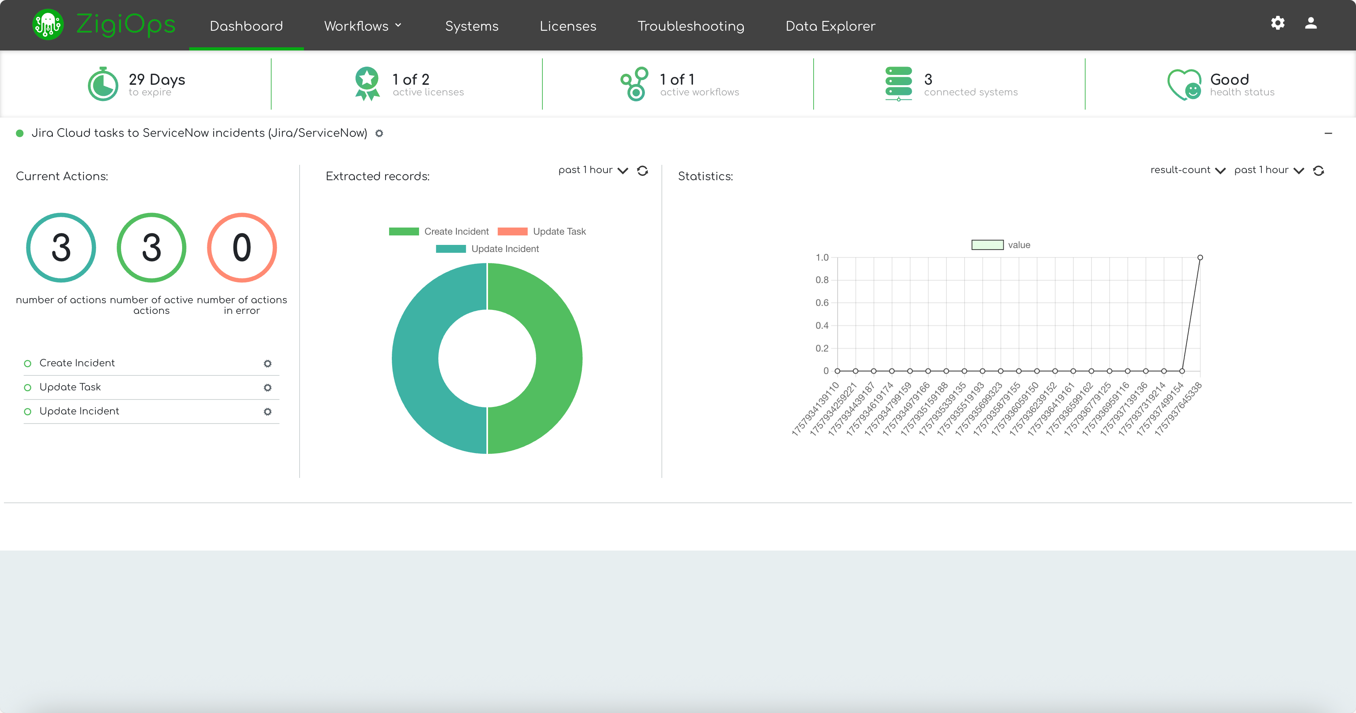Refresh the Extracted records chart
Image resolution: width=1356 pixels, height=713 pixels.
coord(642,171)
